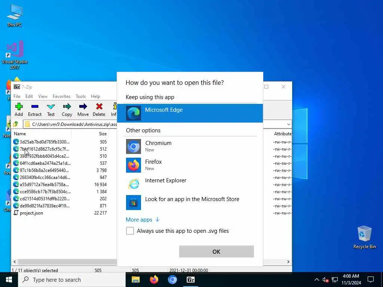Select file a55d9712a76ea4b5758a...
The width and height of the screenshot is (383, 287).
click(x=44, y=184)
